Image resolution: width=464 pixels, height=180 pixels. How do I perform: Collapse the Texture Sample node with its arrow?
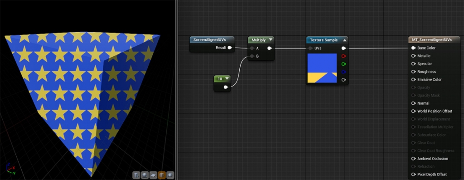(344, 40)
